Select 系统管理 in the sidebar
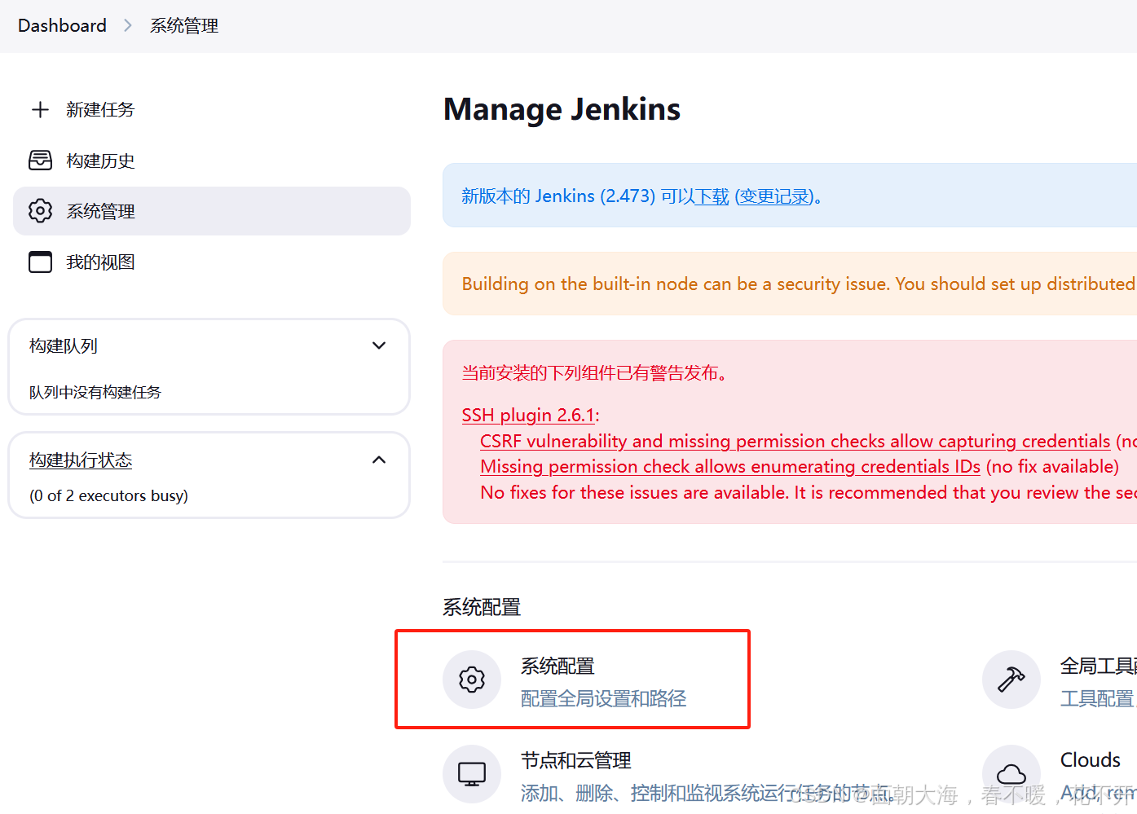Image resolution: width=1137 pixels, height=814 pixels. (x=212, y=211)
